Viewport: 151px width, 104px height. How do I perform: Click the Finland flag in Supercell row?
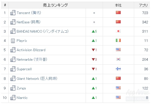[118, 69]
